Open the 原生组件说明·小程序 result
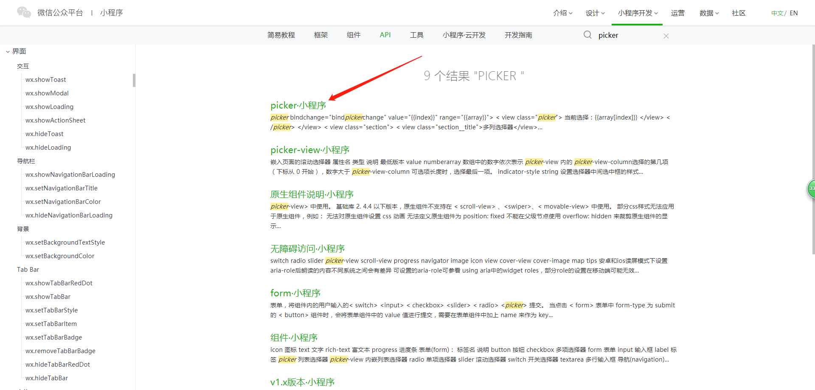This screenshot has width=815, height=390. 312,194
